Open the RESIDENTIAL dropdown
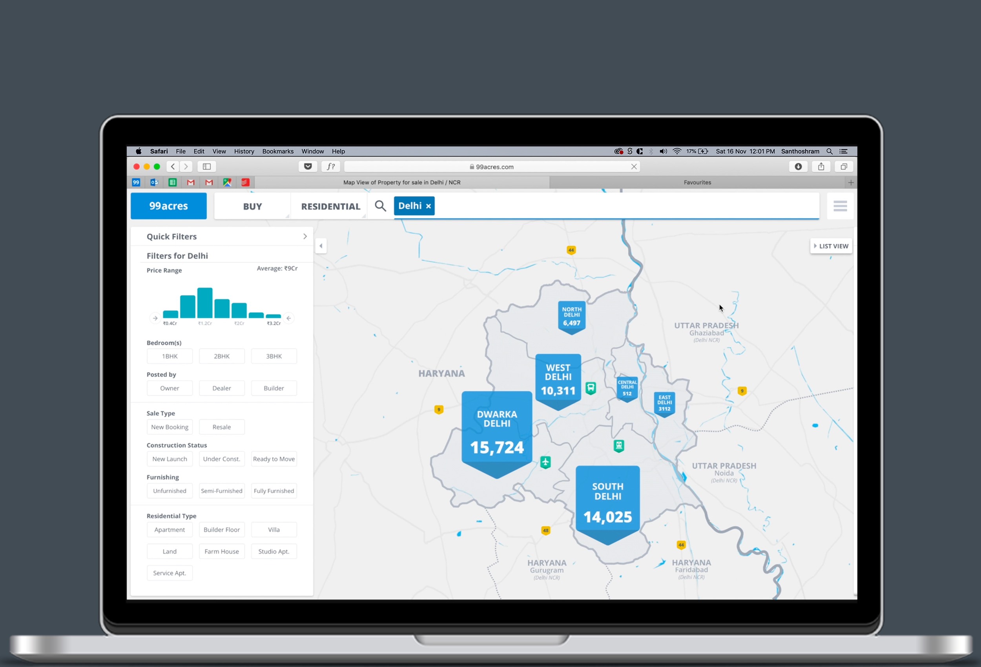This screenshot has height=667, width=981. (x=330, y=206)
